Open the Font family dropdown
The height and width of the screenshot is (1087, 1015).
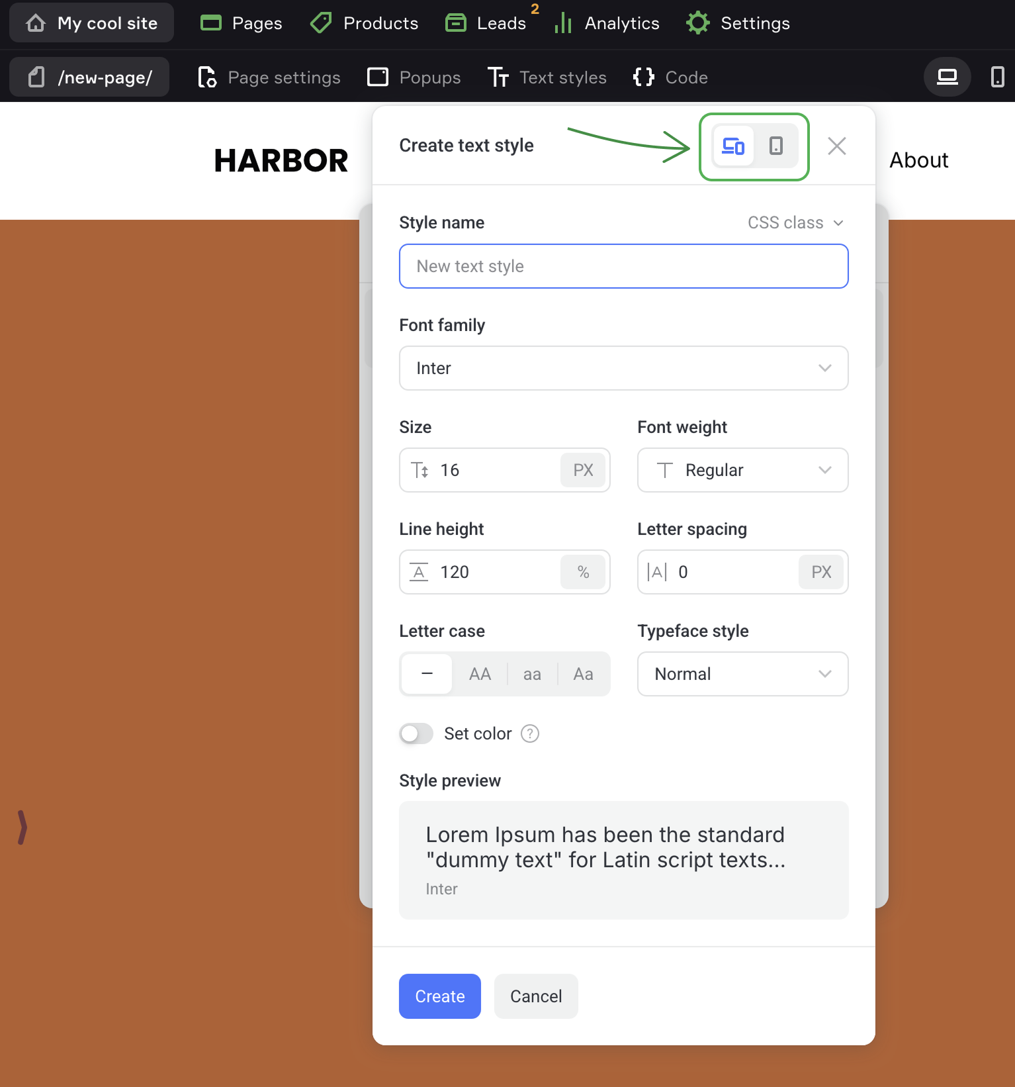[623, 368]
